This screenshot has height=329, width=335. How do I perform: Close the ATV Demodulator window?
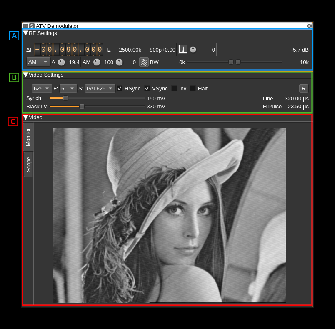click(309, 26)
